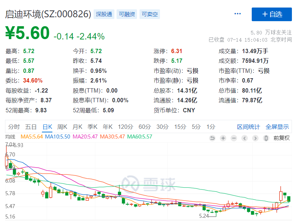This screenshot has width=298, height=221.
Task: Click the chart move right arrow icon
Action: tap(255, 138)
